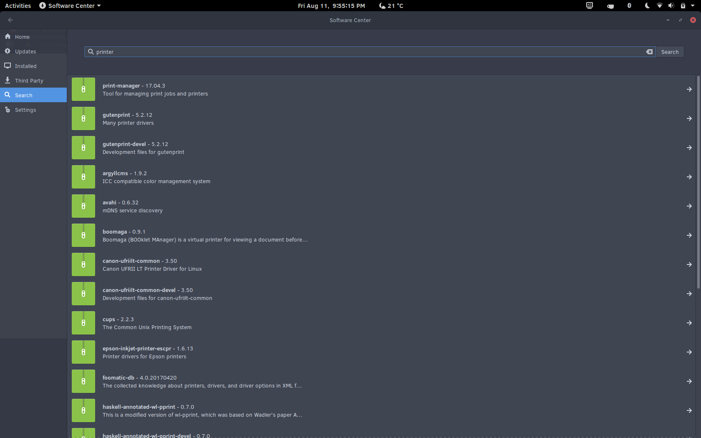Open details arrow for foomatic-db
Viewport: 701px width, 438px height.
[x=689, y=381]
